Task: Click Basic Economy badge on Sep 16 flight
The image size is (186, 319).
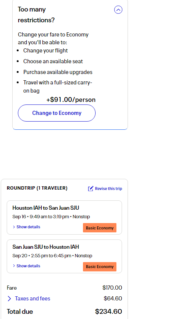Action: 100,228
